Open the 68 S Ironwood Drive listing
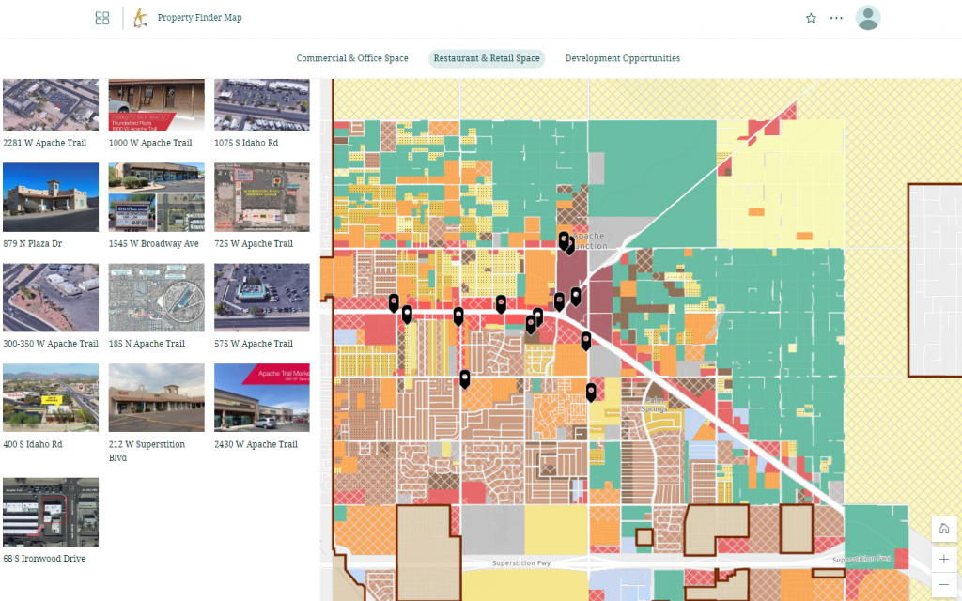This screenshot has height=601, width=962. pyautogui.click(x=51, y=512)
